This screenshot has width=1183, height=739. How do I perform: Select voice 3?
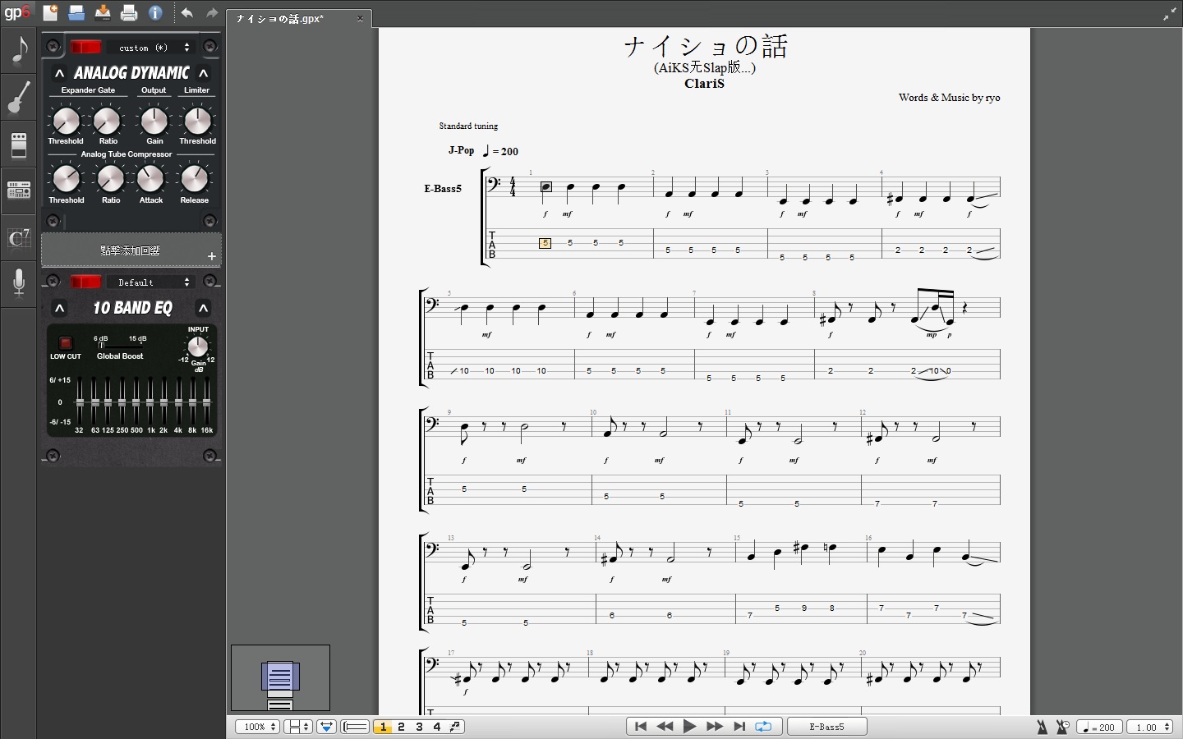point(419,727)
